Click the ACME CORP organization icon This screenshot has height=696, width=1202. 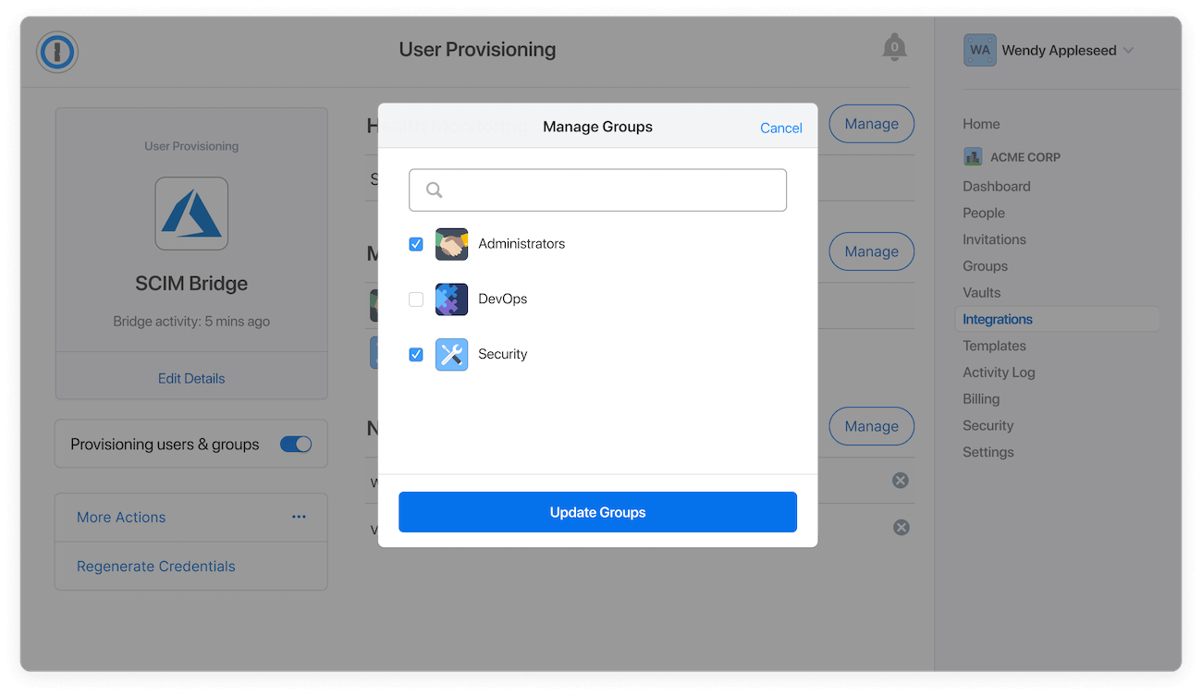(972, 156)
